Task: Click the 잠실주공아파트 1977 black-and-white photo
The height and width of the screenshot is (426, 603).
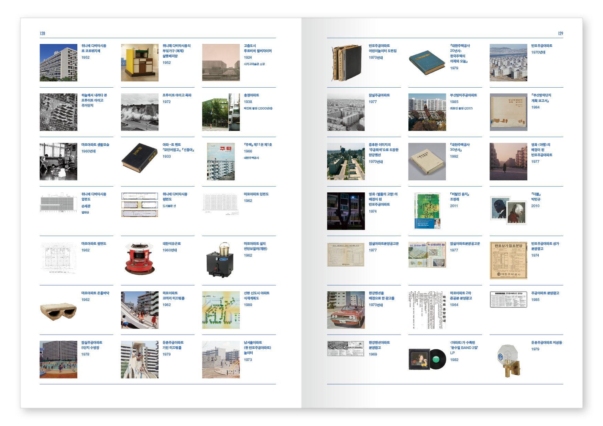Action: pyautogui.click(x=346, y=112)
